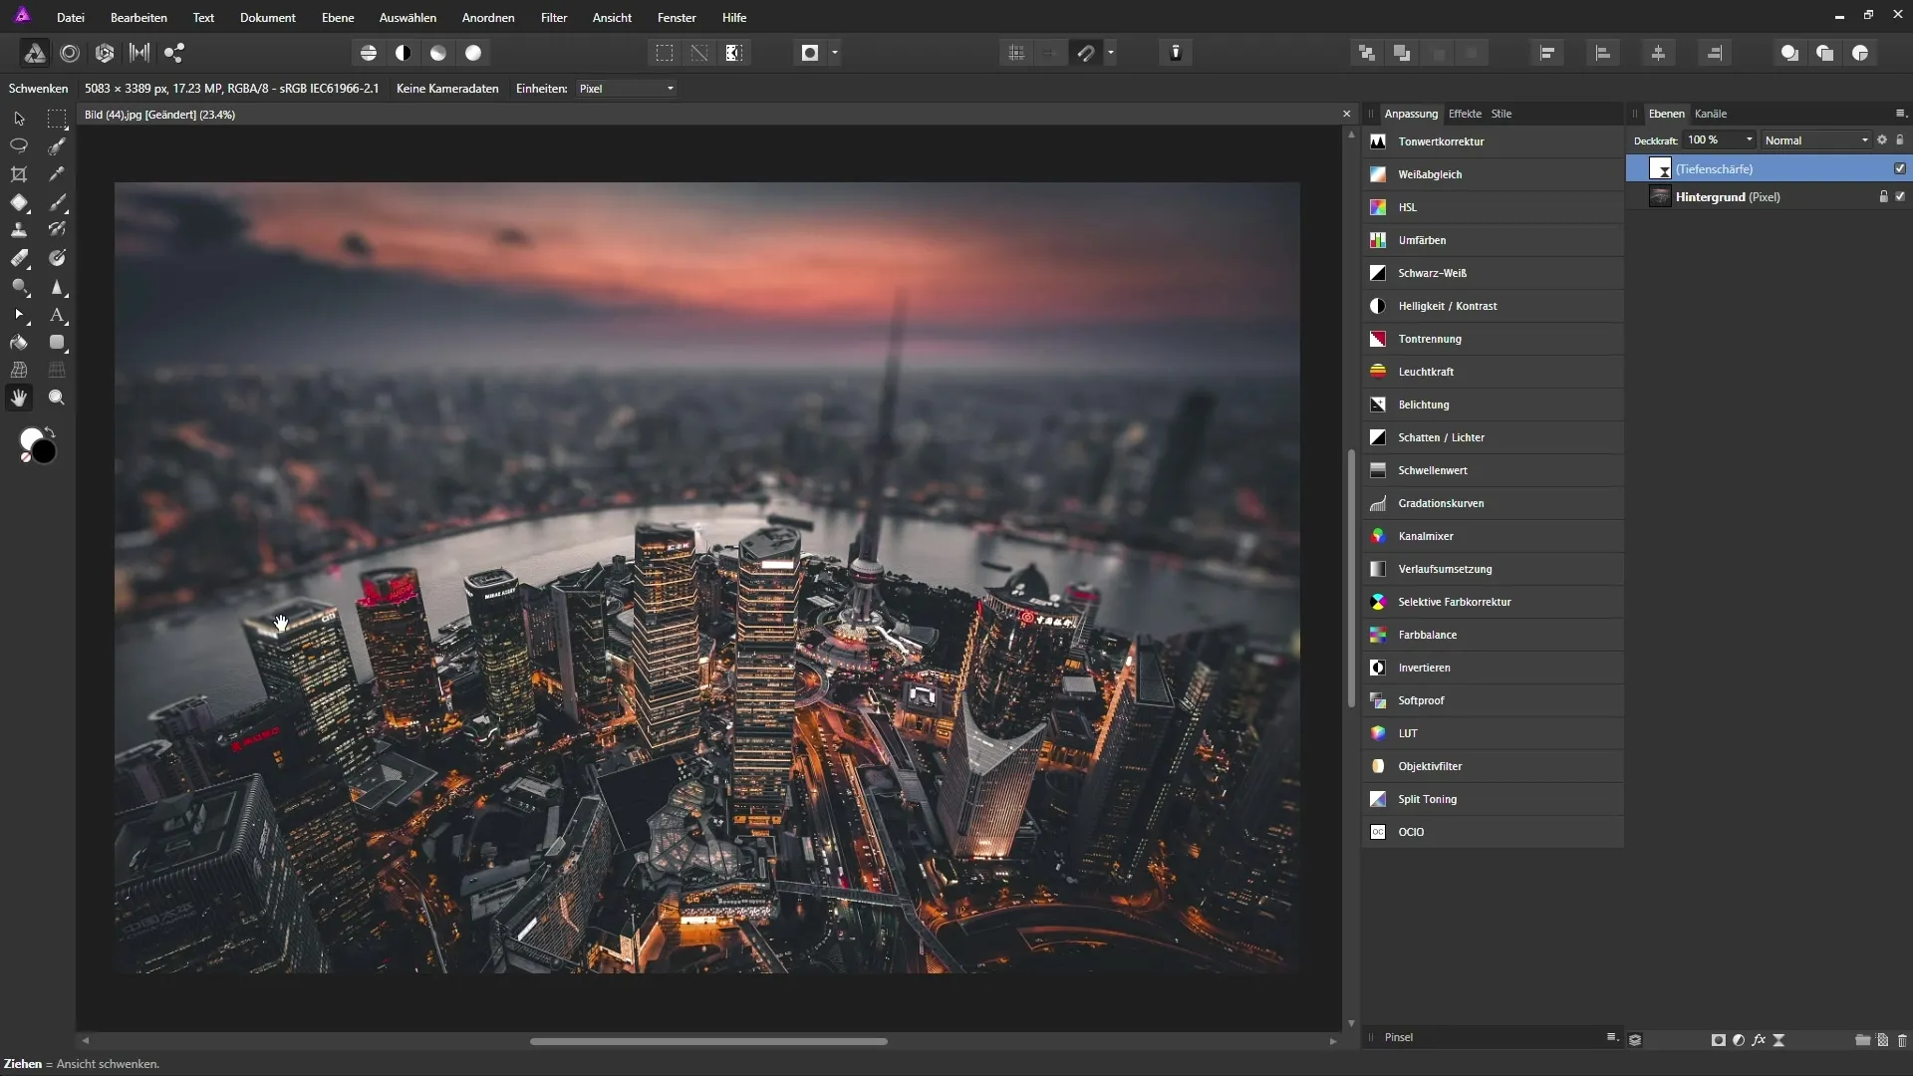1913x1076 pixels.
Task: Expand snapping options arrow
Action: [x=1111, y=53]
